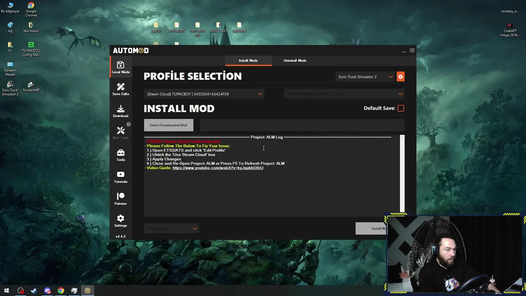The width and height of the screenshot is (526, 296).
Task: Expand the disabled save selection dropdown
Action: [344, 94]
